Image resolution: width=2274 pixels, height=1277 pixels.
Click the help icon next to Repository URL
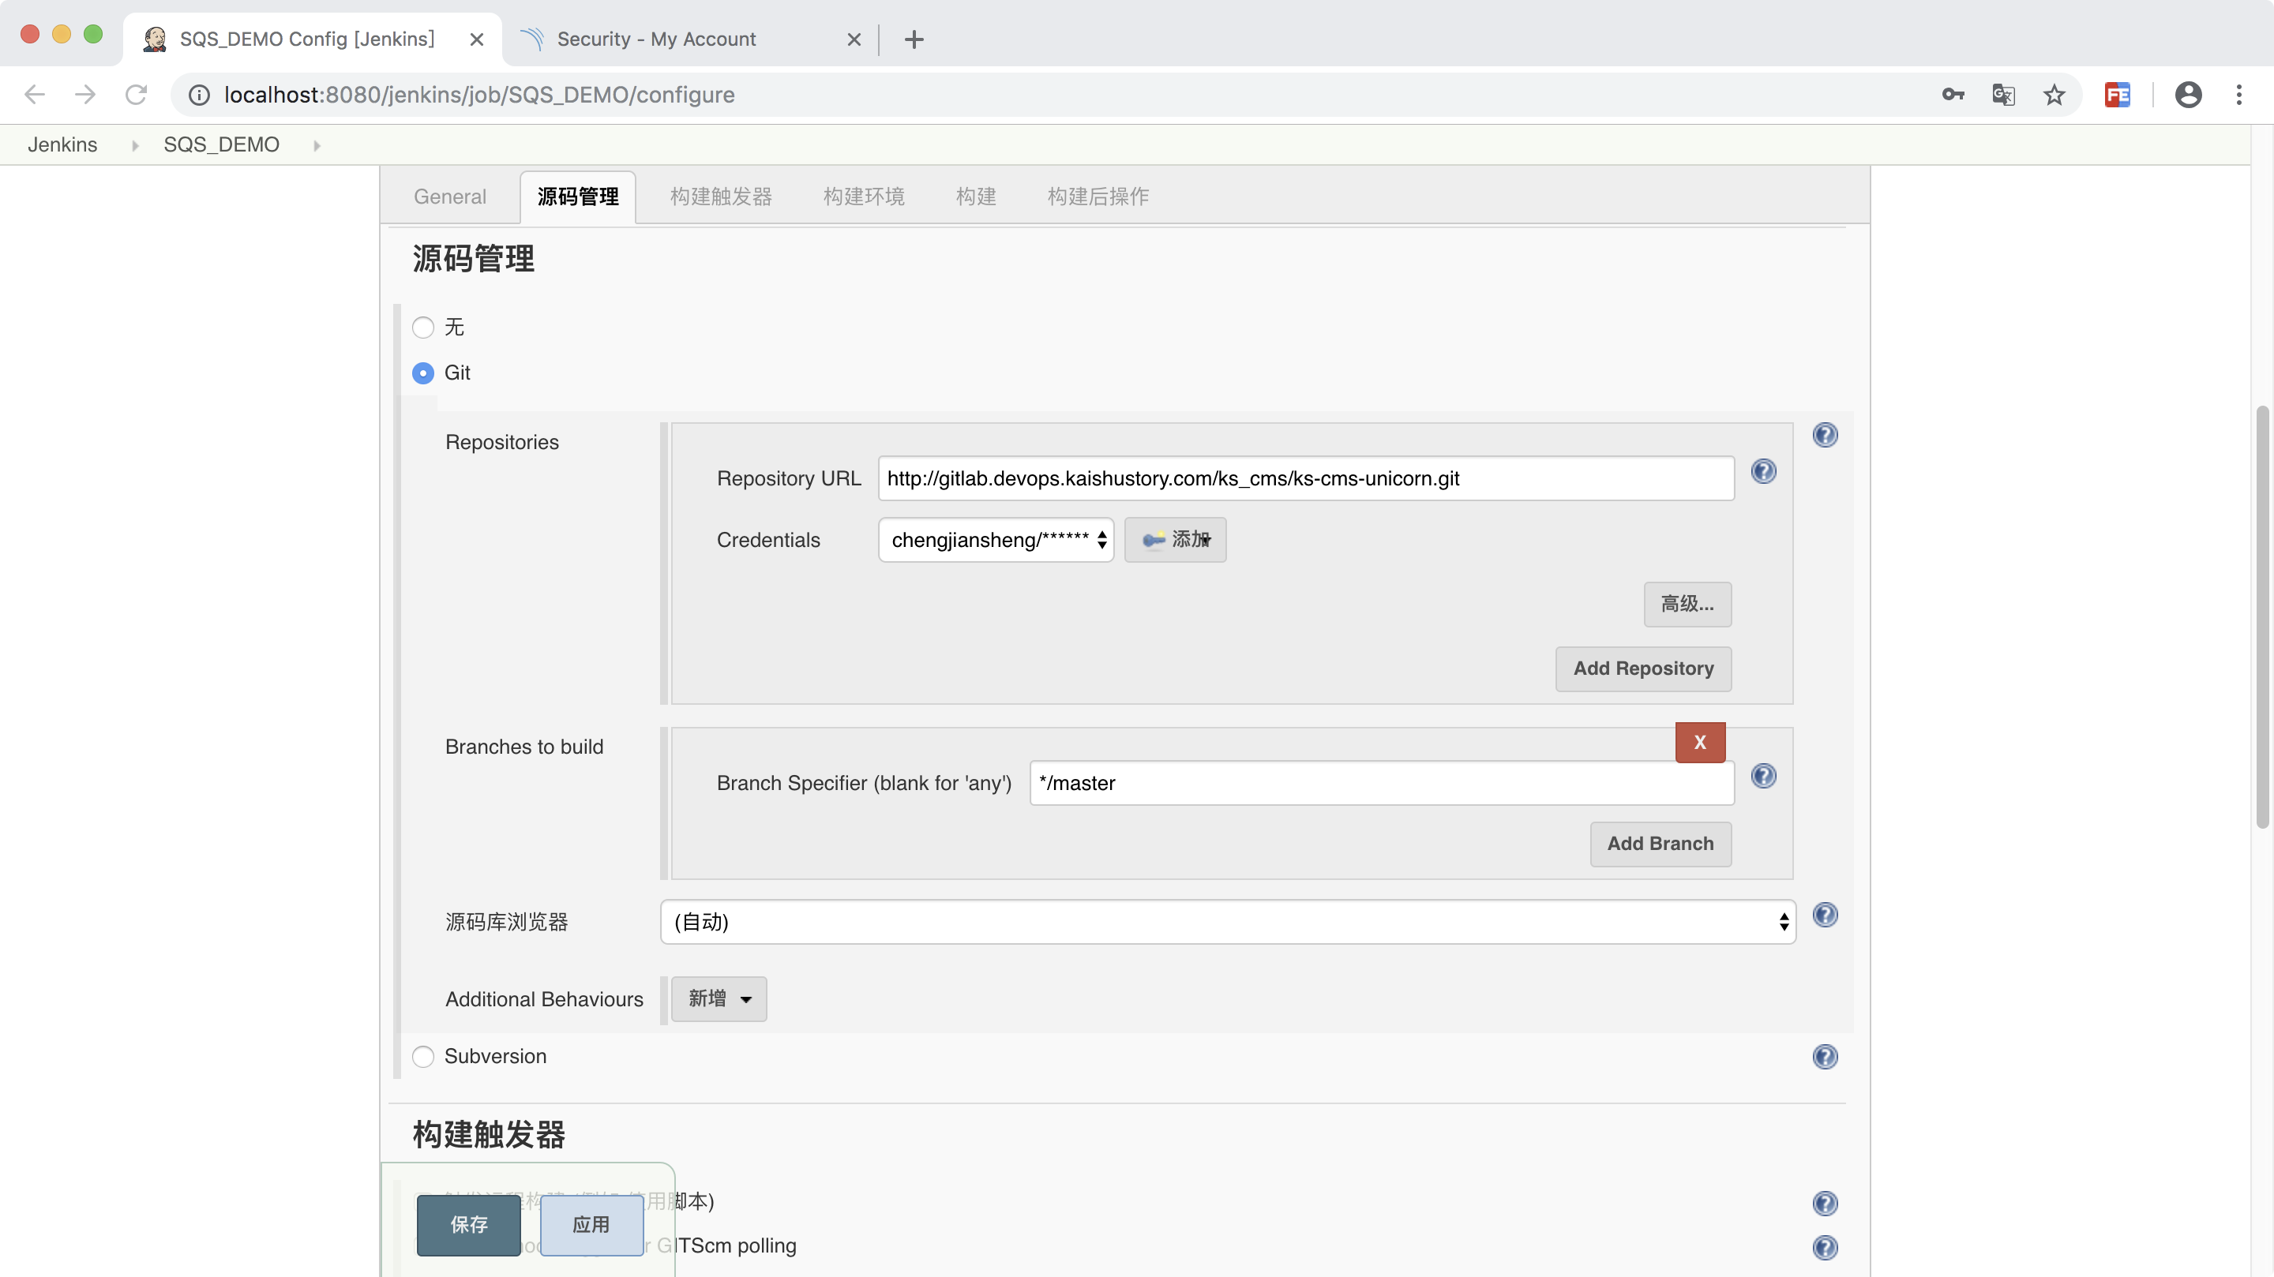coord(1763,471)
